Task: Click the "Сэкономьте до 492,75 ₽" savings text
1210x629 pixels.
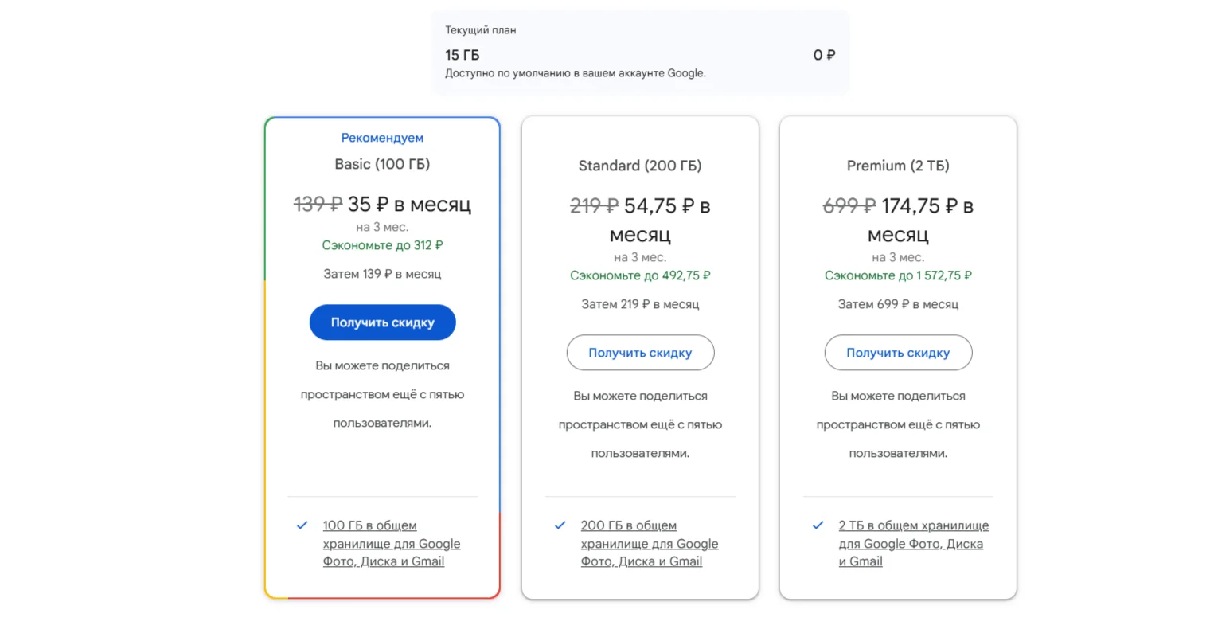Action: pos(640,275)
